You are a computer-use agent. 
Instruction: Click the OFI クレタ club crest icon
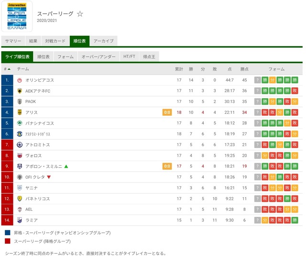pyautogui.click(x=20, y=177)
